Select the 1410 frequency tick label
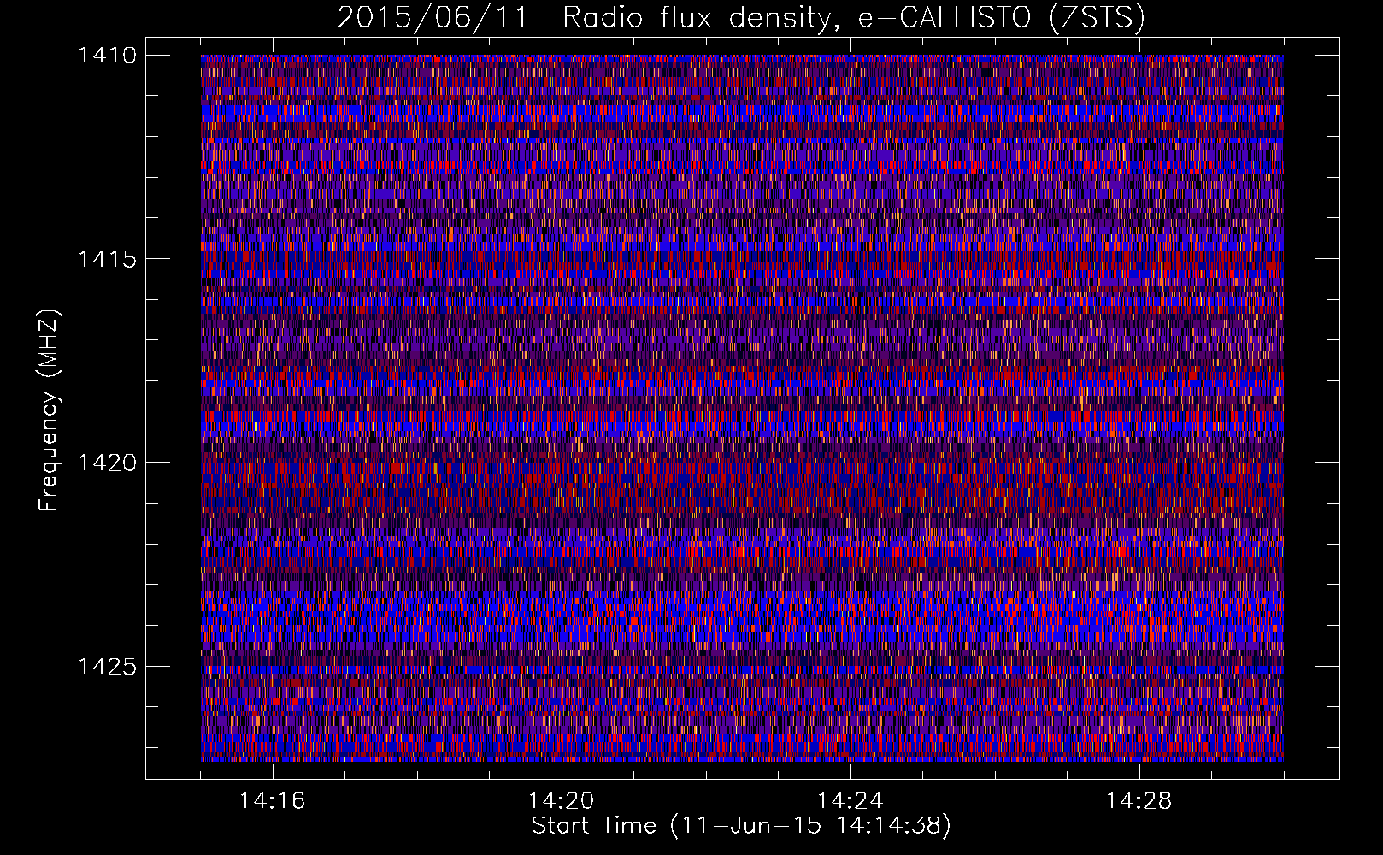Screen dimensions: 1383x855 (x=108, y=56)
